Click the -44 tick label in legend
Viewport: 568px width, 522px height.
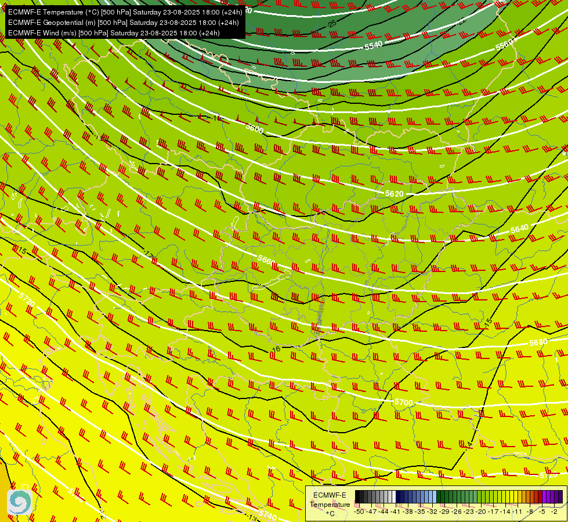pyautogui.click(x=384, y=512)
